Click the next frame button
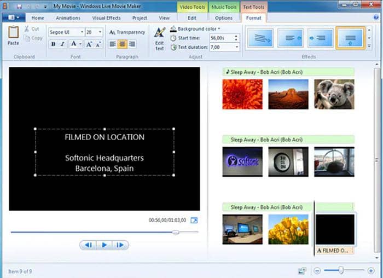383x278 pixels. coord(120,245)
